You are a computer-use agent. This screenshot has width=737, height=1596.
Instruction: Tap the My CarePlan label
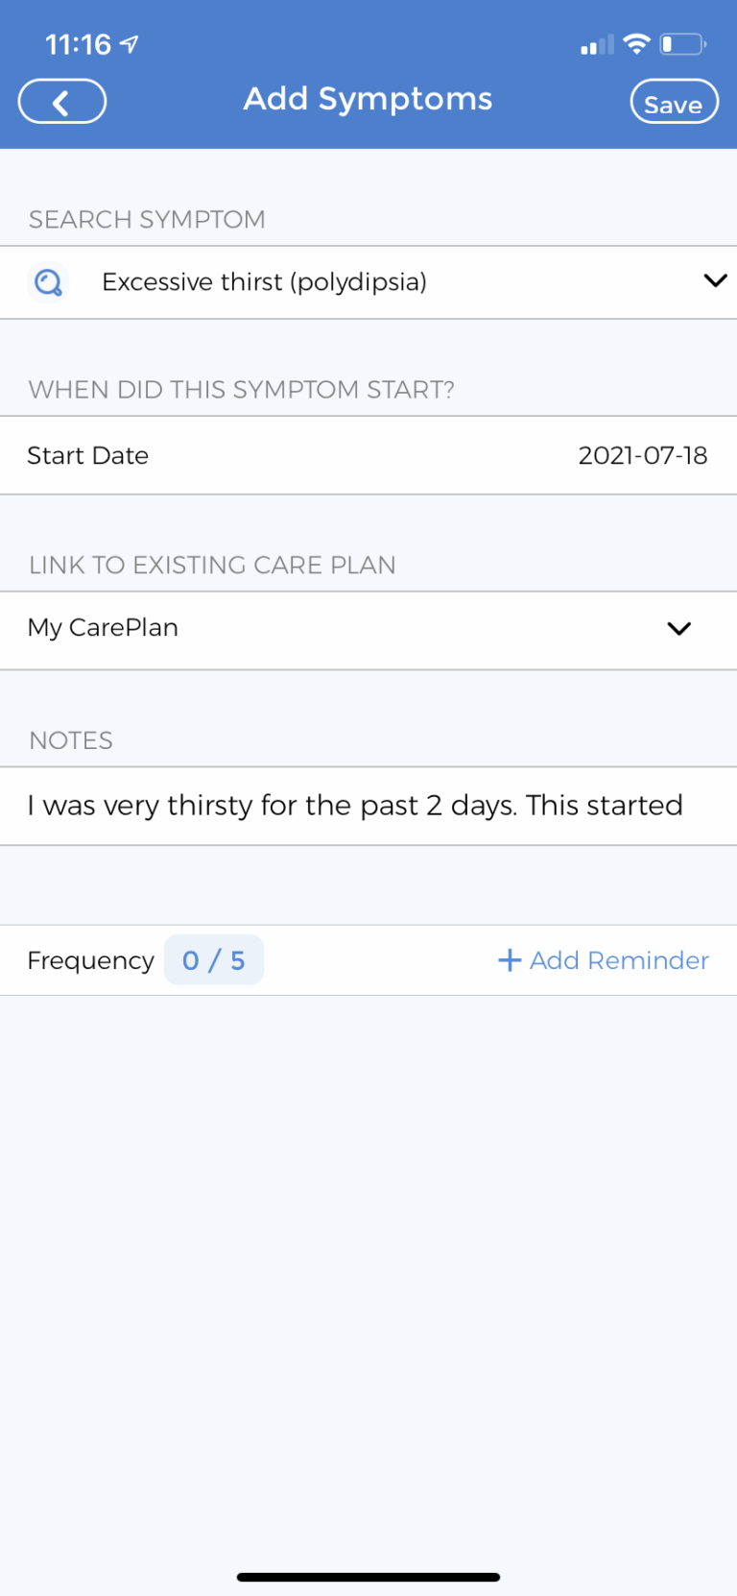point(103,627)
